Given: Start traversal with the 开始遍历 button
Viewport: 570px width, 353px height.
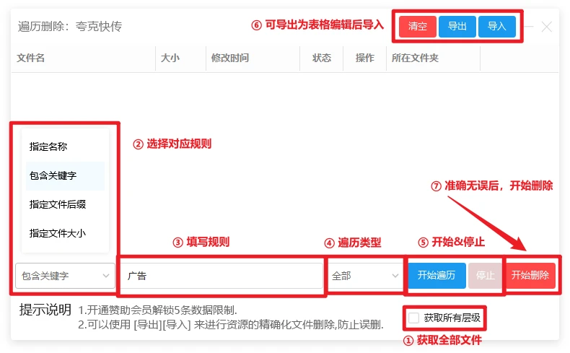Looking at the screenshot, I should pyautogui.click(x=437, y=276).
